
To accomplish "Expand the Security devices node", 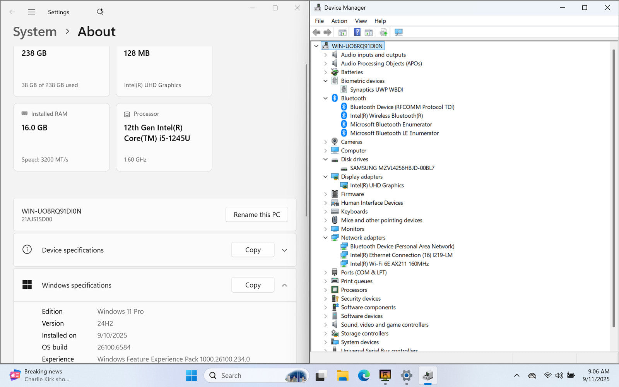I will (x=325, y=299).
